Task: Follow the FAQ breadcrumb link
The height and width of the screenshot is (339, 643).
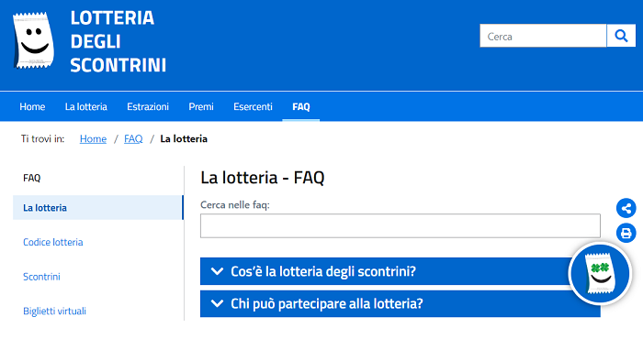Action: coord(133,139)
